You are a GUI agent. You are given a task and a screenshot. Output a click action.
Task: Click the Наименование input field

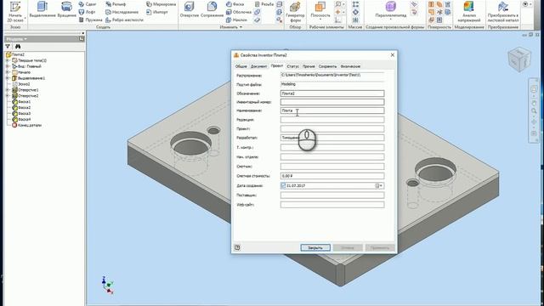coord(332,110)
